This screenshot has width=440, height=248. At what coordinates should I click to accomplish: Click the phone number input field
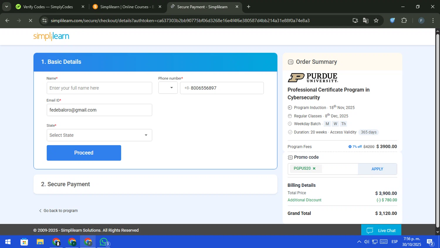[222, 88]
